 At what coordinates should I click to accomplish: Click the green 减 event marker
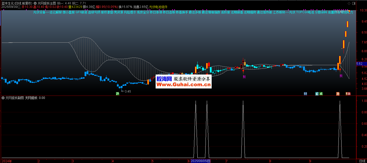pyautogui.click(x=321, y=94)
